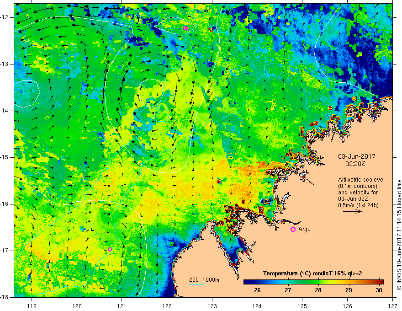
Task: Click longitude axis label '120'
Action: tap(77, 306)
